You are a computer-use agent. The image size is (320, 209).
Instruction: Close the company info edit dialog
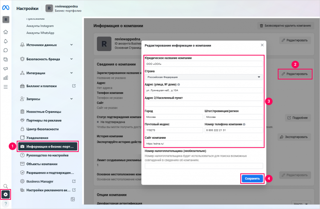click(262, 45)
